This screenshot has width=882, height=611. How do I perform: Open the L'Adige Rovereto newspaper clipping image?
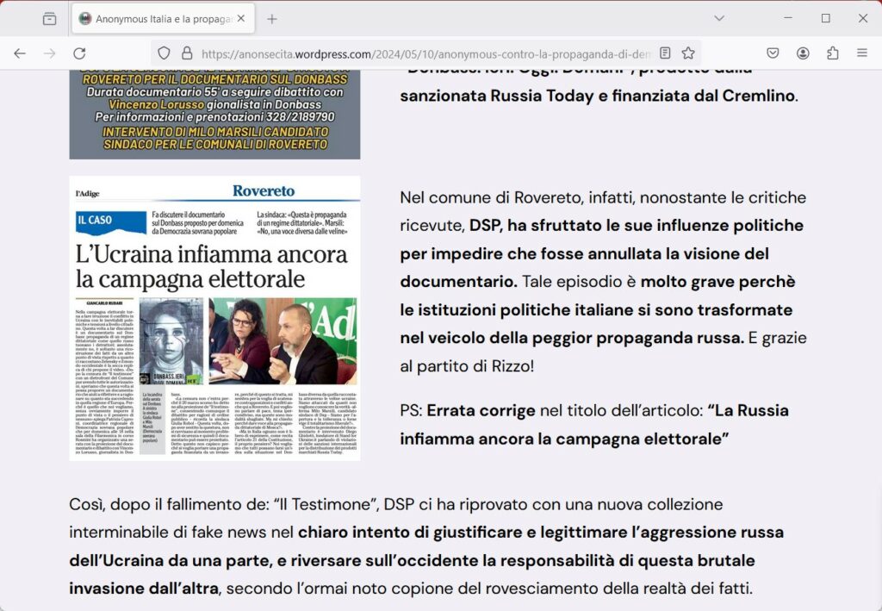[214, 318]
